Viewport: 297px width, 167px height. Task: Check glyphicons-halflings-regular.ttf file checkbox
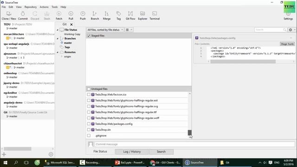(x=89, y=112)
